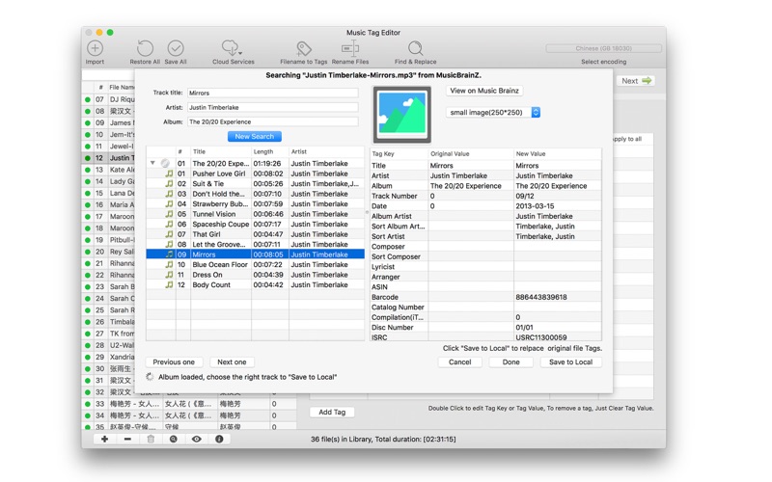Screen dimensions: 772x482
Task: Toggle the eye preview icon
Action: (x=196, y=440)
